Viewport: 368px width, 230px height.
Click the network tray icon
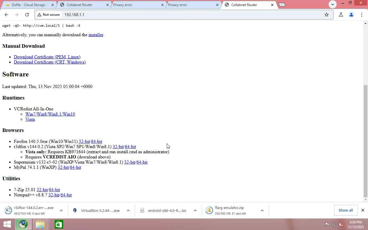(x=334, y=225)
